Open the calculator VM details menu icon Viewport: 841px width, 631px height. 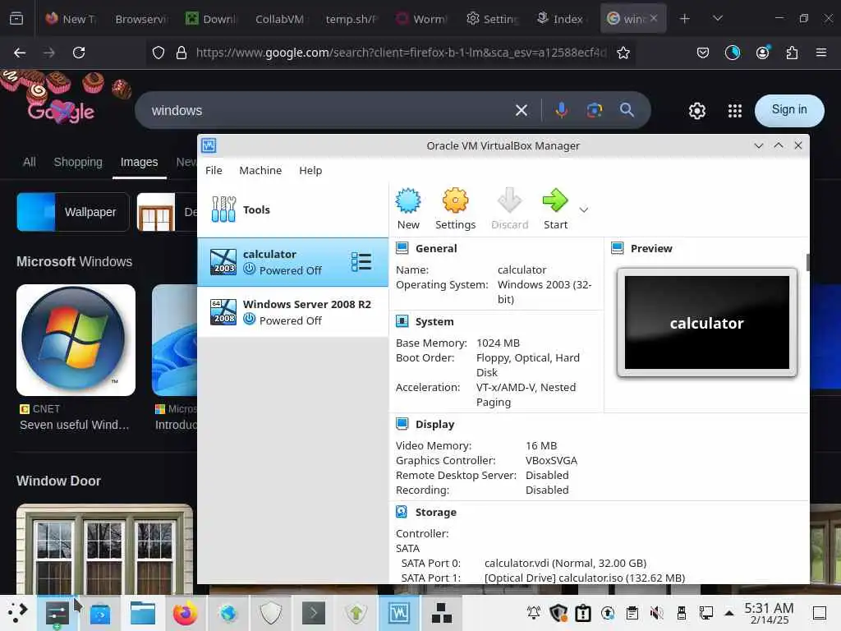point(361,262)
